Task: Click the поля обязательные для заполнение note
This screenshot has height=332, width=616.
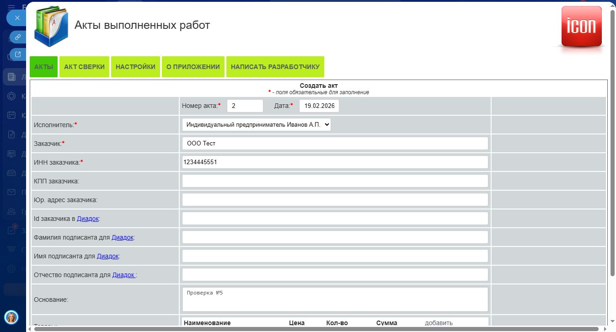Action: 319,92
